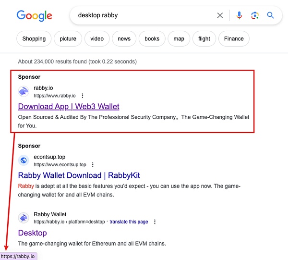Viewport: 288px width, 260px height.
Task: Click the Google logo
Action: pyautogui.click(x=34, y=15)
